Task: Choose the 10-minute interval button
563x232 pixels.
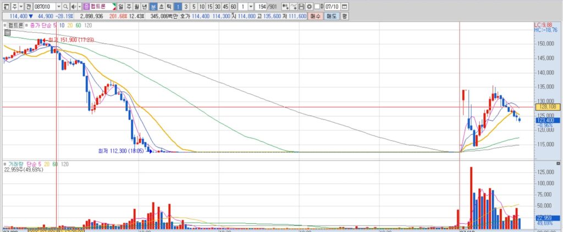Action: pyautogui.click(x=202, y=7)
